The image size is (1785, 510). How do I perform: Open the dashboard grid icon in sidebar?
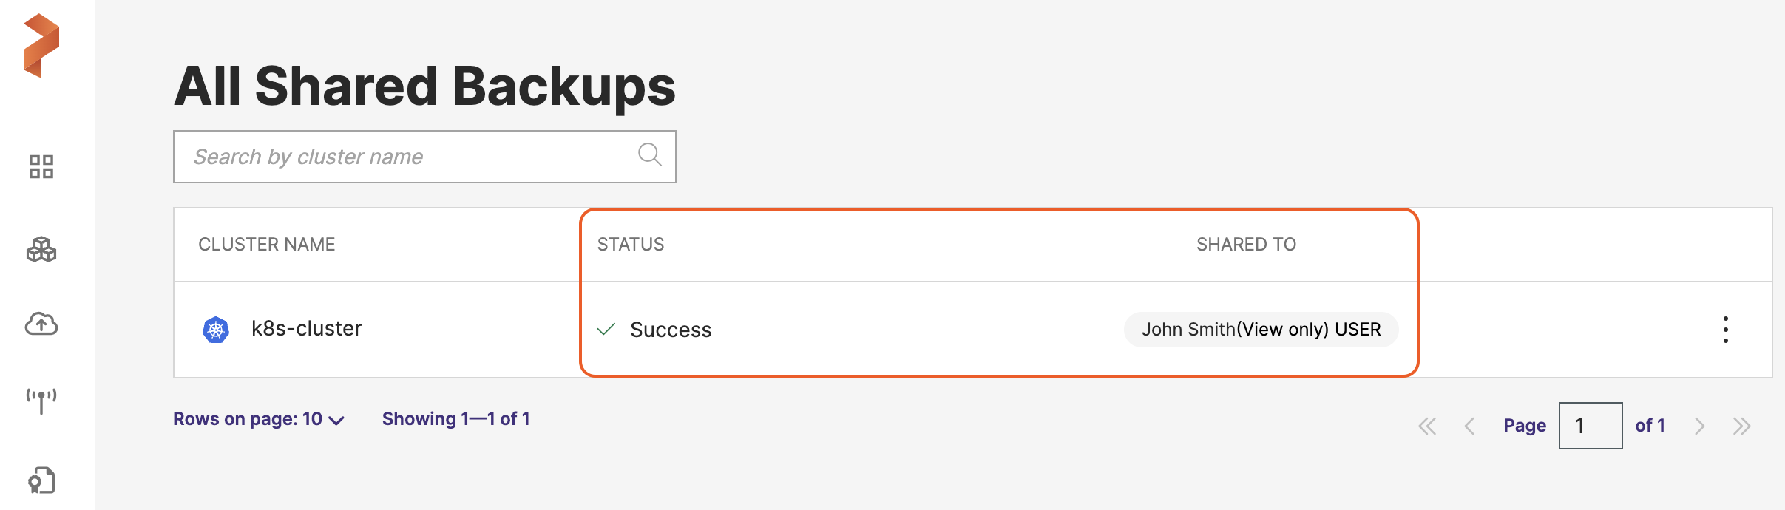(x=41, y=167)
